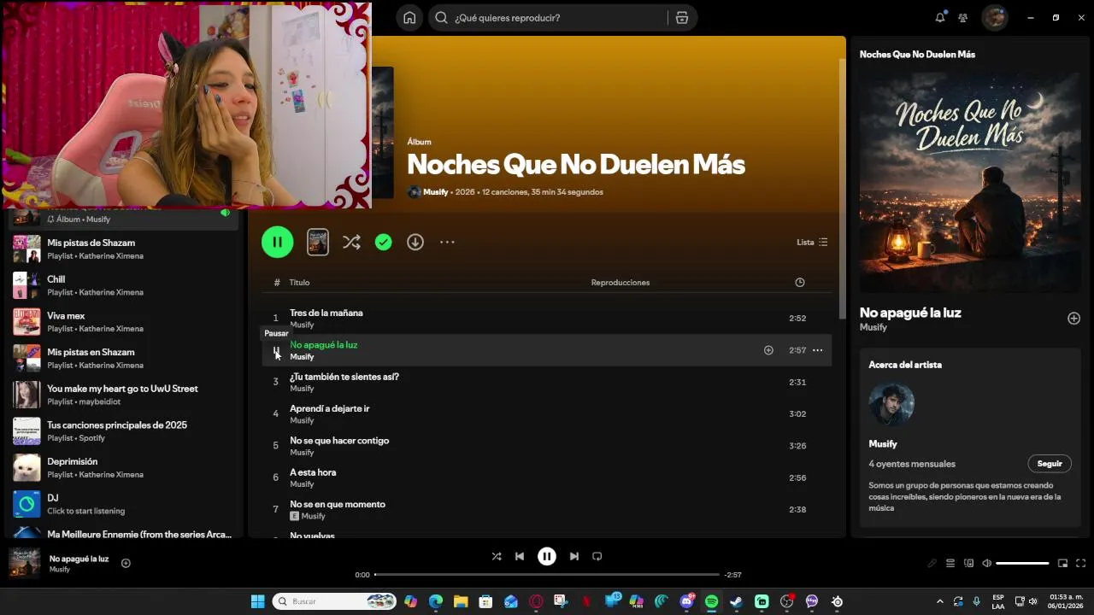Open the friend activity icon
This screenshot has height=615, width=1094.
[x=963, y=17]
